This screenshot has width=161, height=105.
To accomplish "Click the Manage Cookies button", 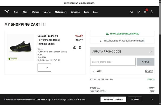I will pyautogui.click(x=113, y=99).
